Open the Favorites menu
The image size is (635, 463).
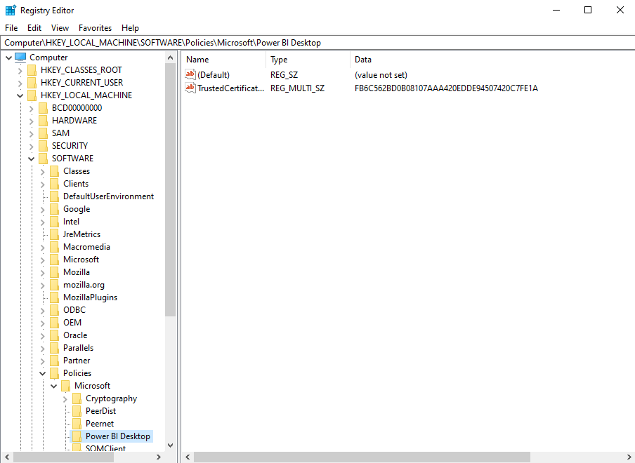click(95, 28)
